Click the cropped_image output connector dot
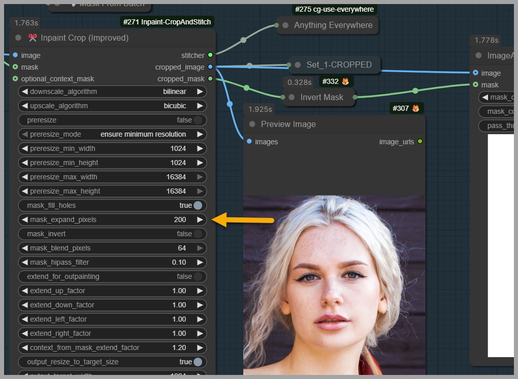 (210, 67)
